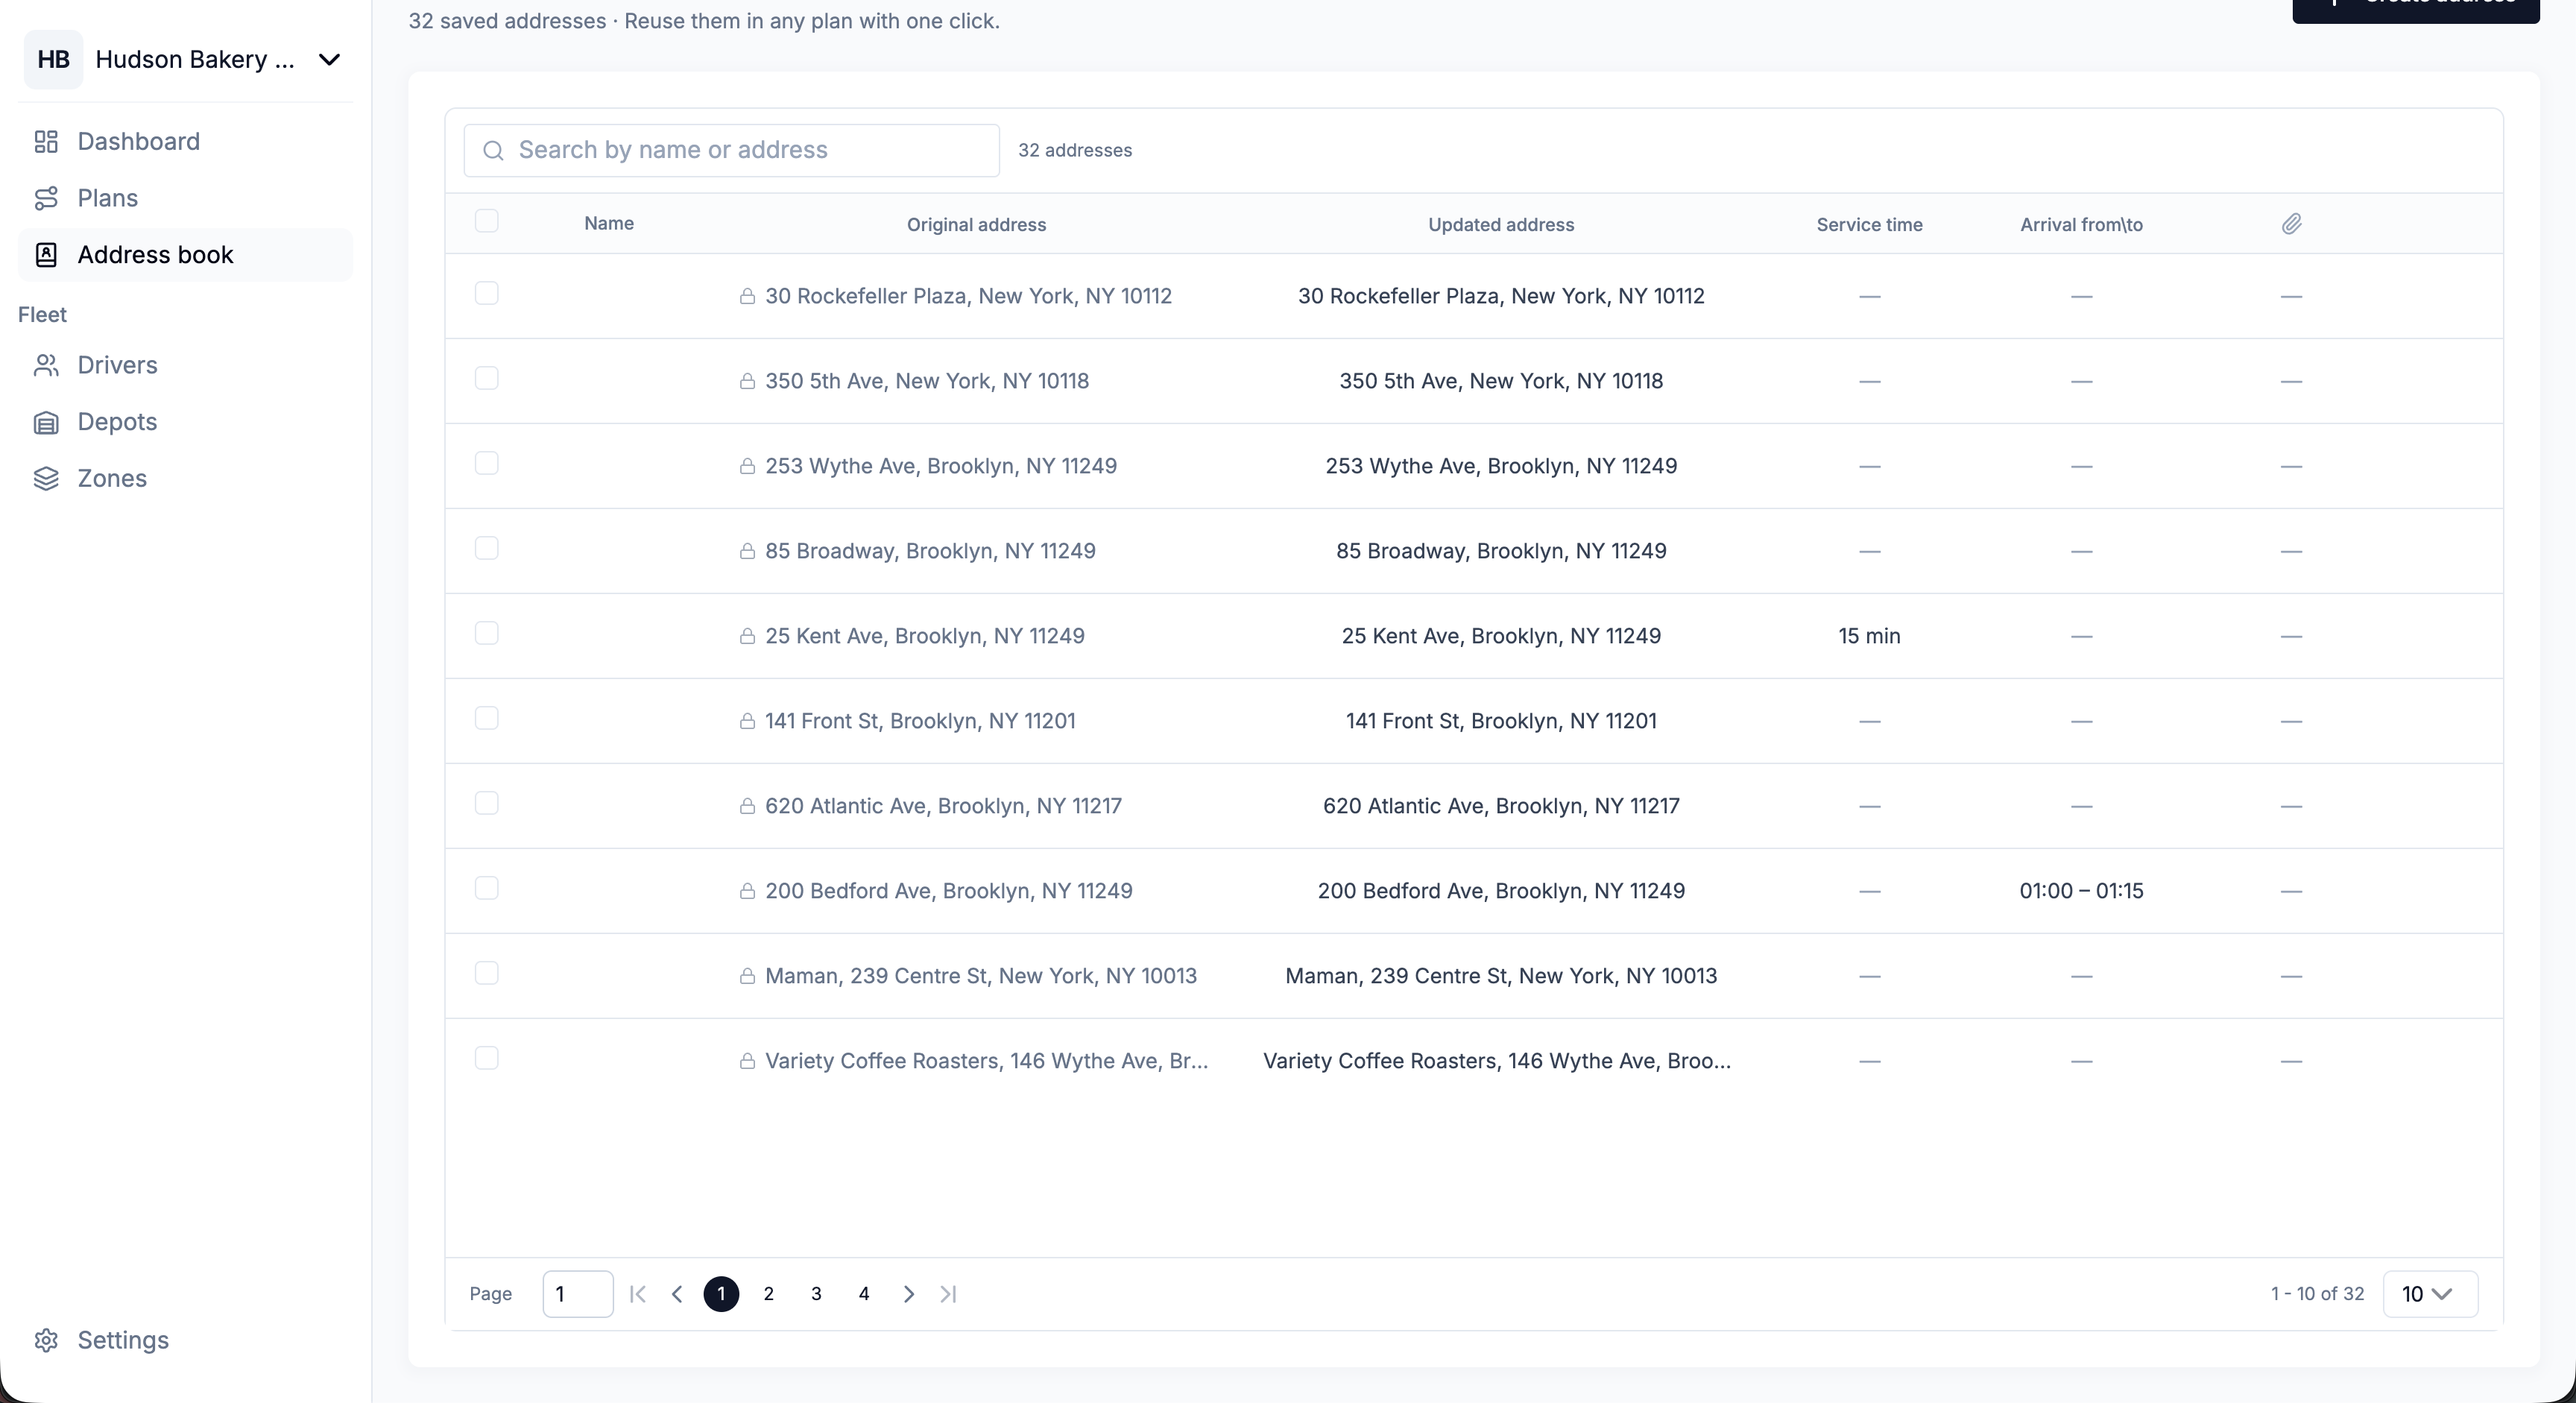Click updated address Maman, 239 Centre St
The image size is (2576, 1403).
click(1501, 976)
